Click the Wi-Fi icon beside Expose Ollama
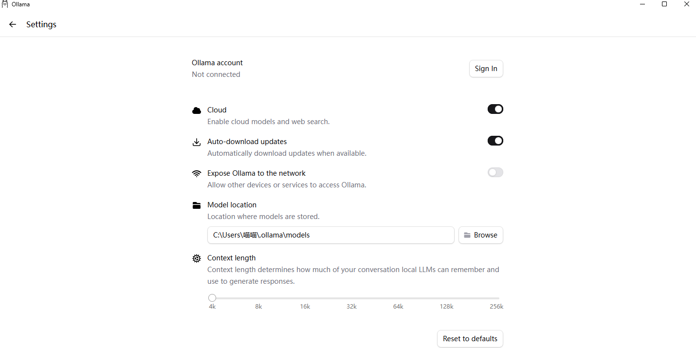The width and height of the screenshot is (696, 348). point(197,174)
